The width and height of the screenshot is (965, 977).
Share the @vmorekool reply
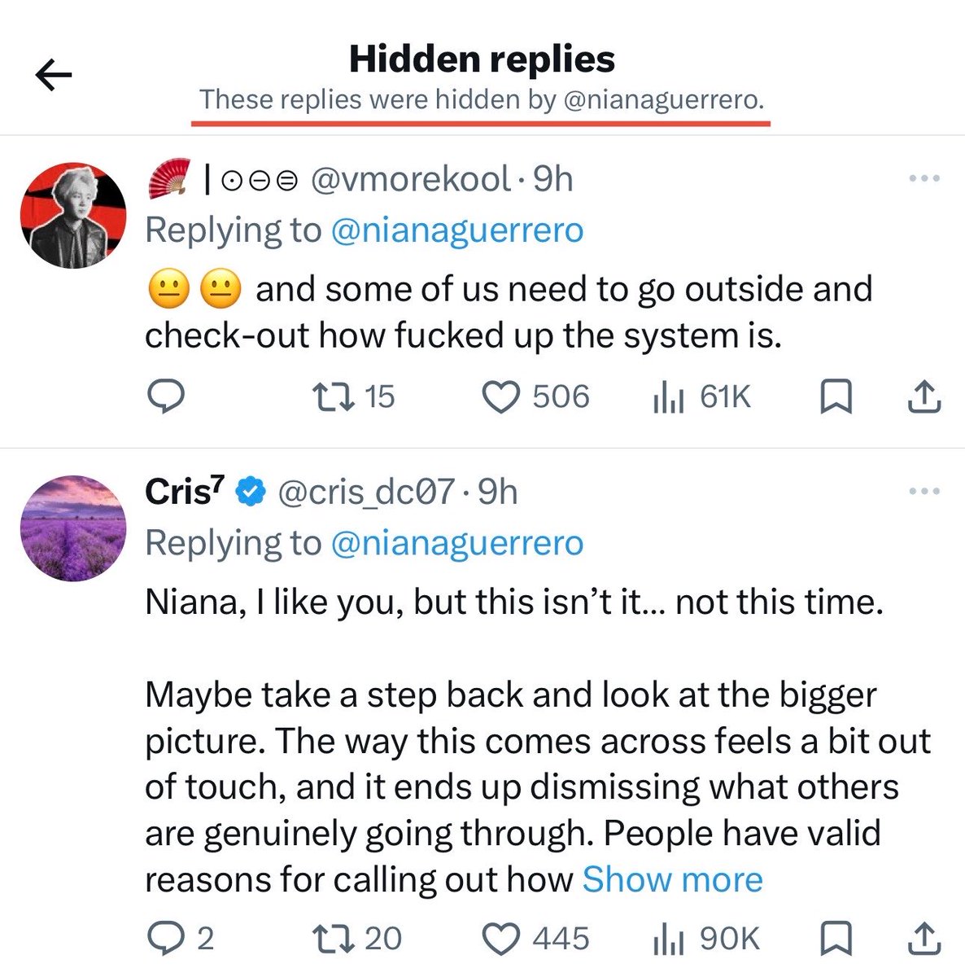(924, 397)
